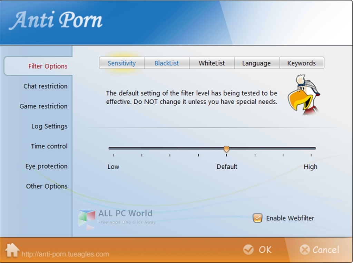This screenshot has height=263, width=353.
Task: Click the Enable Webfilter label text
Action: tap(290, 218)
